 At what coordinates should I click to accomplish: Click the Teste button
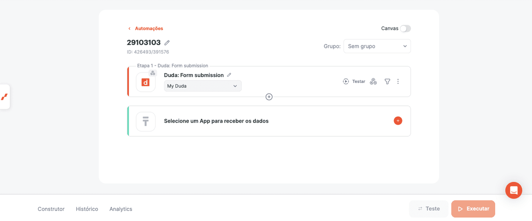coord(429,209)
